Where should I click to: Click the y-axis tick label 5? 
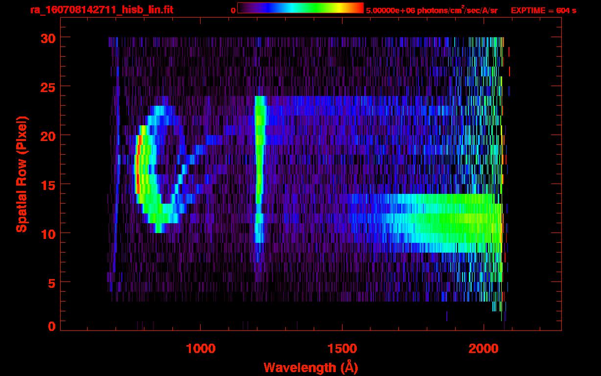coord(51,282)
